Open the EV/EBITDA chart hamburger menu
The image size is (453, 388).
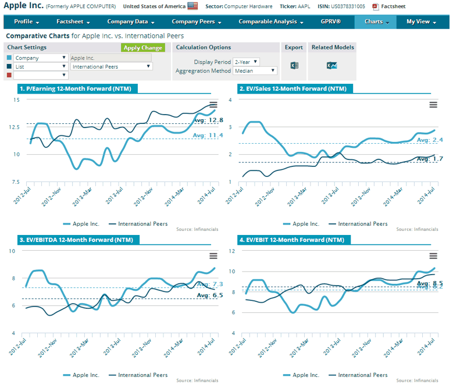pos(213,256)
